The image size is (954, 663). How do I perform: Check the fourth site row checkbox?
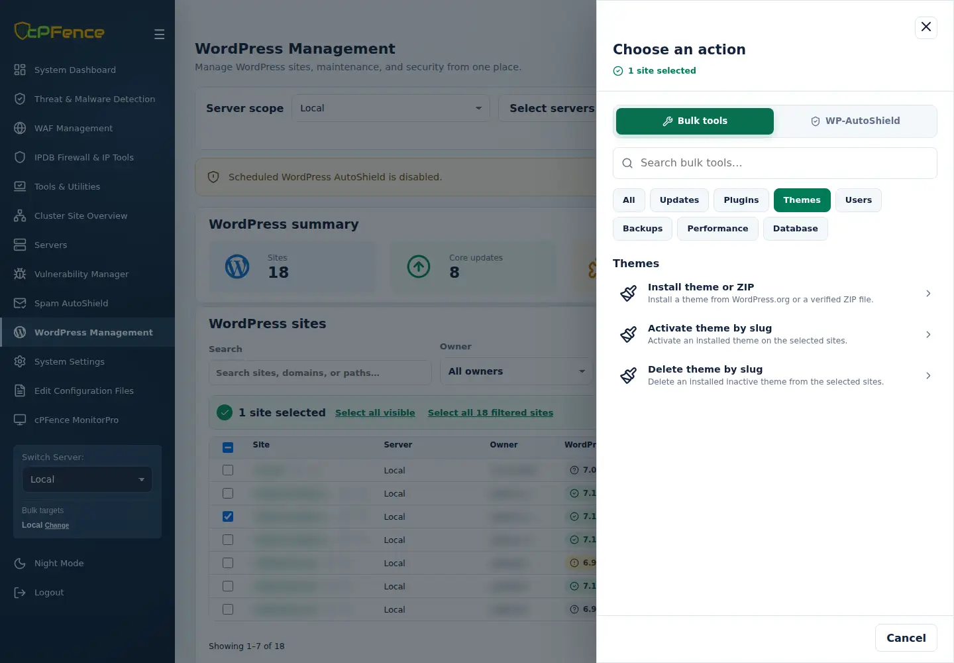pyautogui.click(x=228, y=540)
